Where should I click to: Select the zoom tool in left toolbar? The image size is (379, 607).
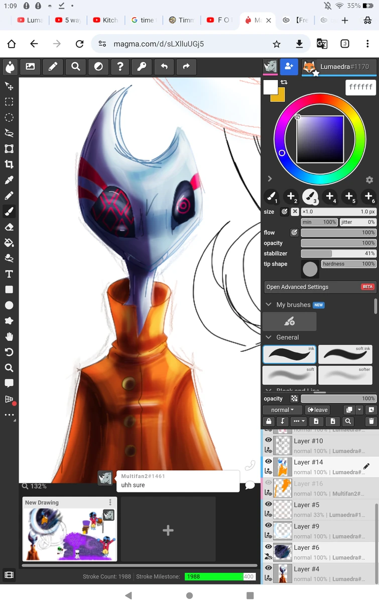pos(9,368)
